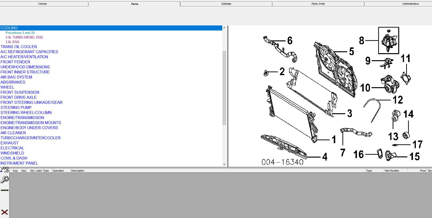Select part number 3 in diagram

[350, 113]
